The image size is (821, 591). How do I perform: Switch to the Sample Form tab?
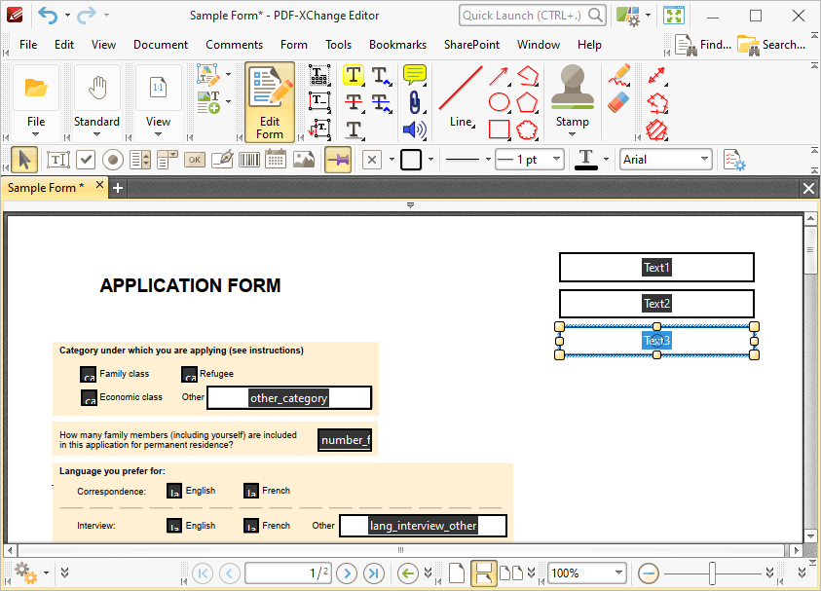tap(46, 187)
